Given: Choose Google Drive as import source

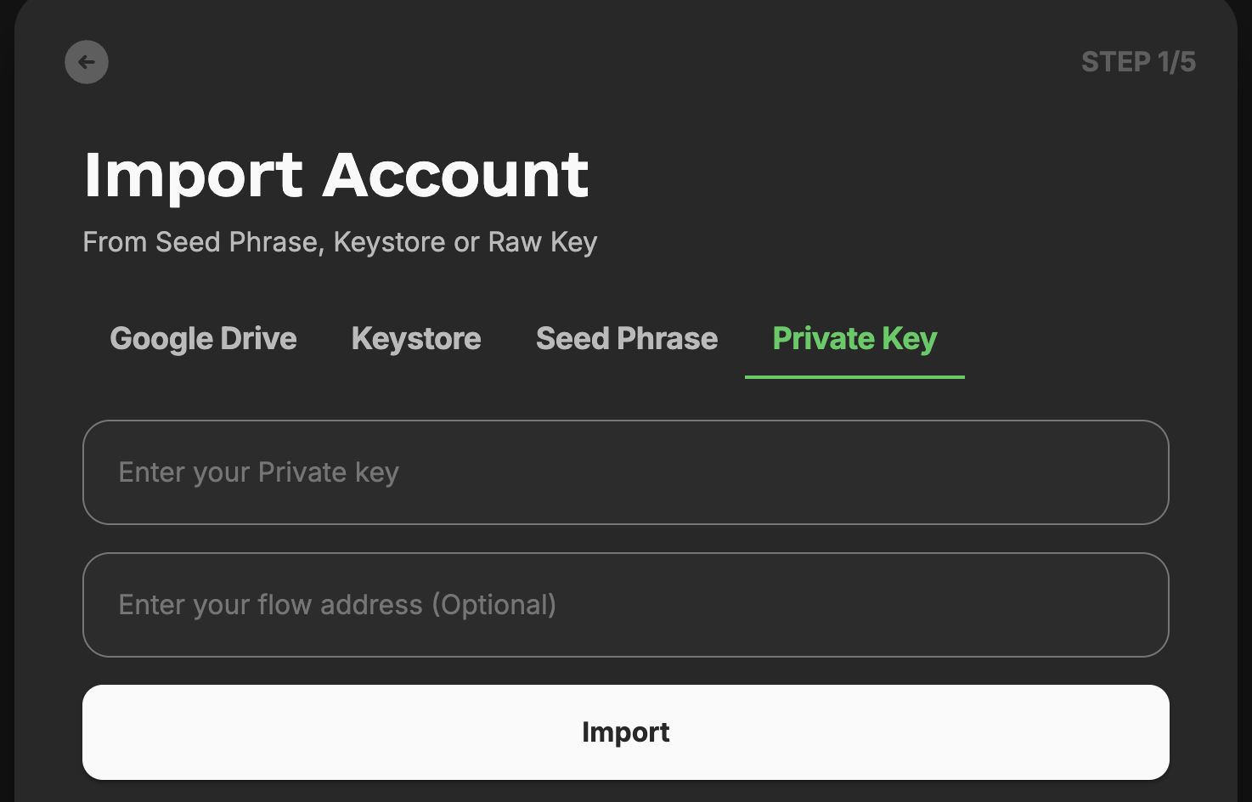Looking at the screenshot, I should pos(203,339).
